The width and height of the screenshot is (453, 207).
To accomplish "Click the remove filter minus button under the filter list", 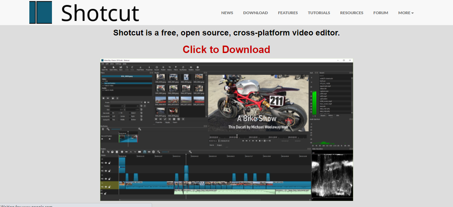I will tap(108, 98).
